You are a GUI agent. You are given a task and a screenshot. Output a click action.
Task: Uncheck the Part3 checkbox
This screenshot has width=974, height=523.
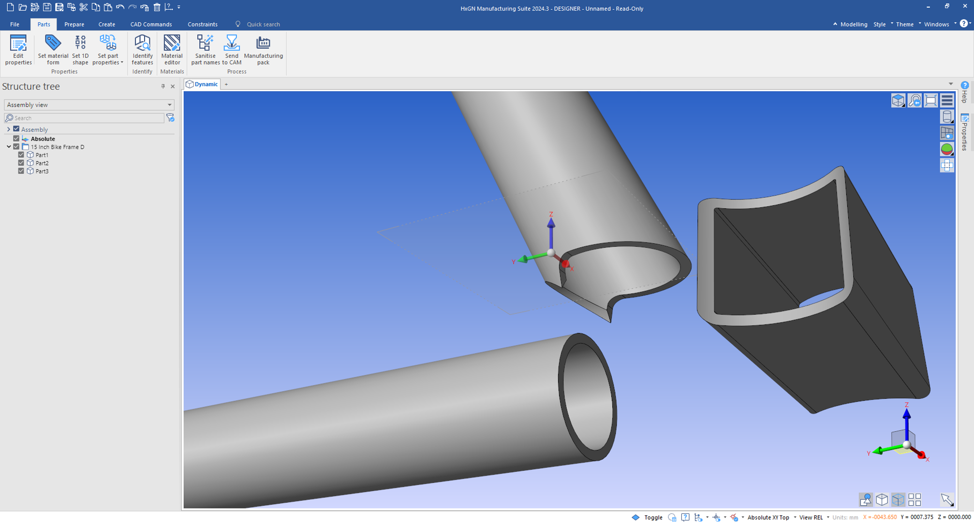pos(21,171)
